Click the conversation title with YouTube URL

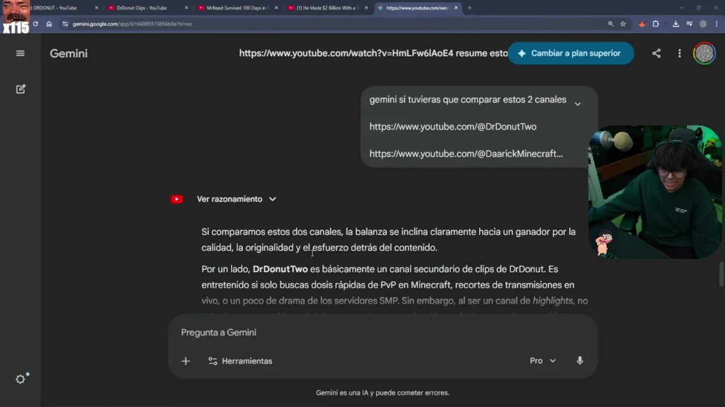coord(373,53)
